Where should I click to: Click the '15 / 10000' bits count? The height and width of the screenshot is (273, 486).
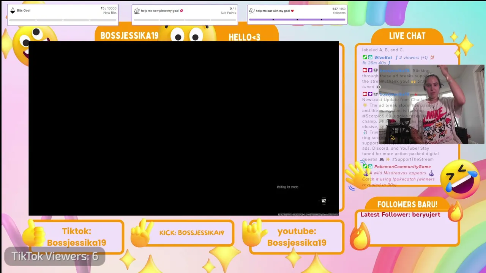pos(109,8)
